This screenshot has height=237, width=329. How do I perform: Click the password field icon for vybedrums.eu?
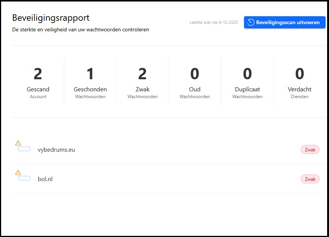24,149
